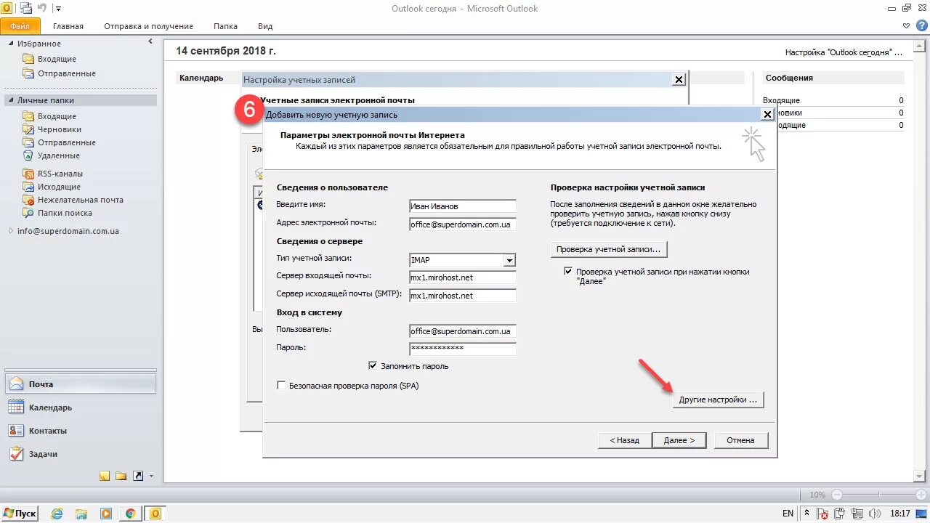Screen dimensions: 930x523
Task: Launch Internet Explorer from taskbar
Action: (x=57, y=514)
